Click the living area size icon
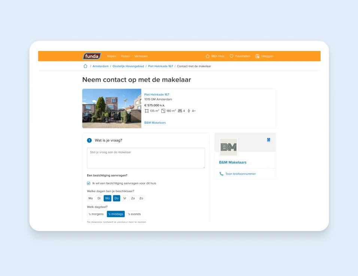The width and height of the screenshot is (358, 276). pos(146,111)
